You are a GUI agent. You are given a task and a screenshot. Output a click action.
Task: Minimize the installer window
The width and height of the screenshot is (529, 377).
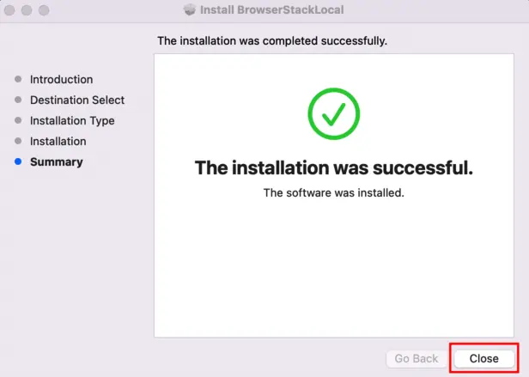(27, 10)
